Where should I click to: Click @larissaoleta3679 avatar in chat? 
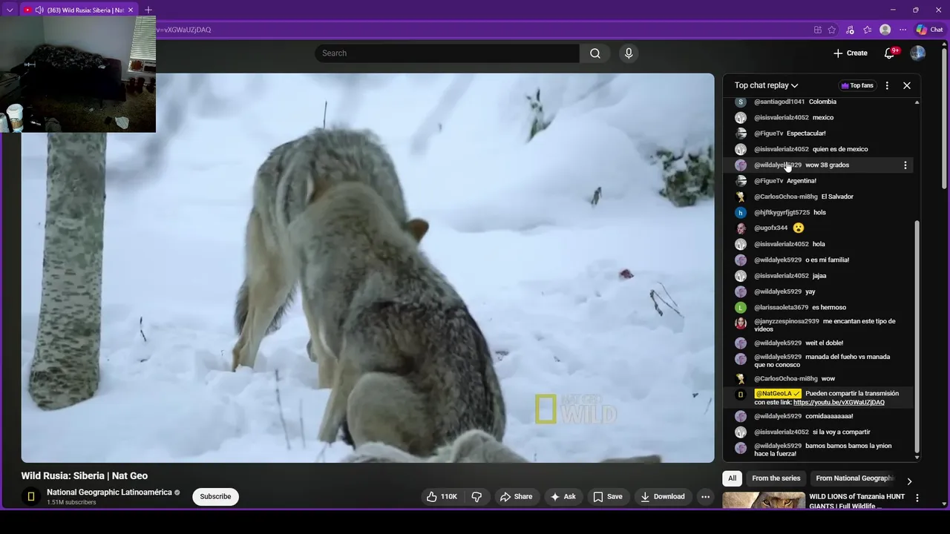[x=741, y=308]
